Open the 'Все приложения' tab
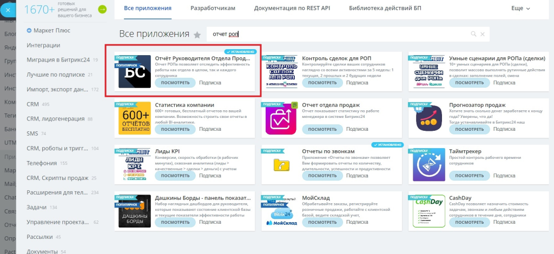 coord(148,8)
